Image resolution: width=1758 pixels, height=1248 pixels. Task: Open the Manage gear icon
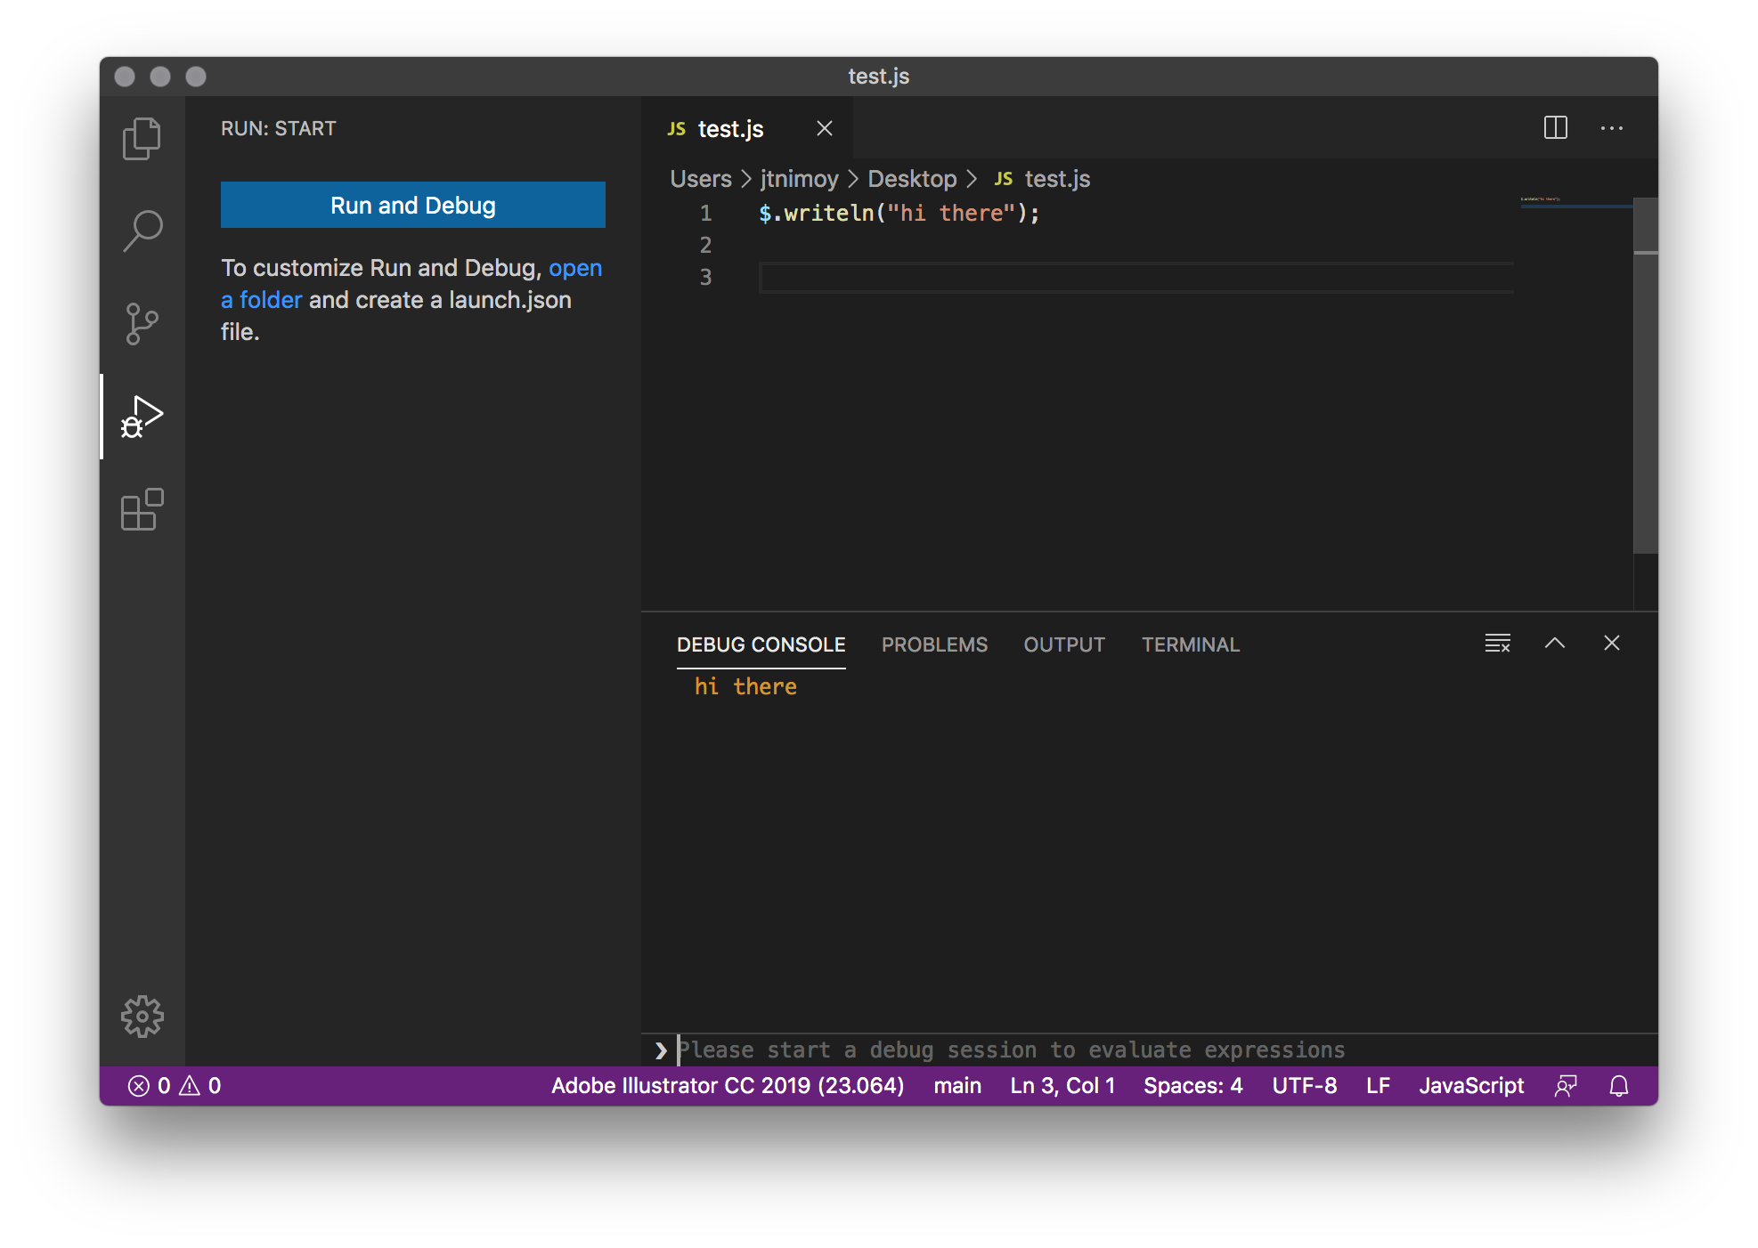142,1017
